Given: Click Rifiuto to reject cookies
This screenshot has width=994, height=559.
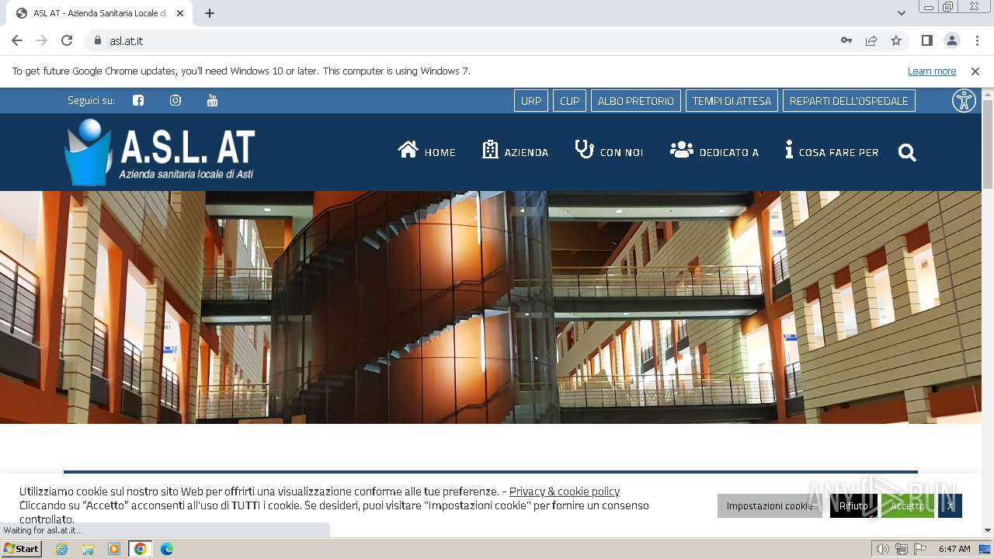Looking at the screenshot, I should click(853, 505).
